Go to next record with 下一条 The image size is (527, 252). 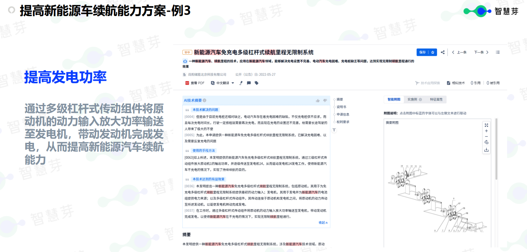pyautogui.click(x=481, y=52)
